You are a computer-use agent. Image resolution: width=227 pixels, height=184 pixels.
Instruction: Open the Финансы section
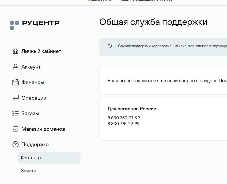tap(33, 82)
